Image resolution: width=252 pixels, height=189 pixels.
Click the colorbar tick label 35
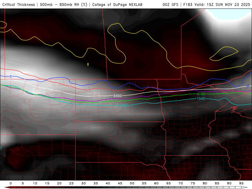pos(96,183)
